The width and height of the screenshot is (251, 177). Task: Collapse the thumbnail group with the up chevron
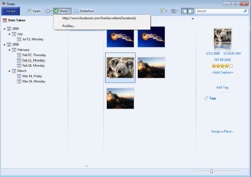pos(193,19)
